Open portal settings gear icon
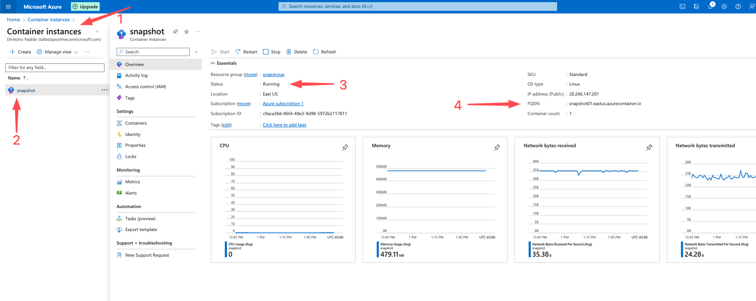756x301 pixels. 724,7
